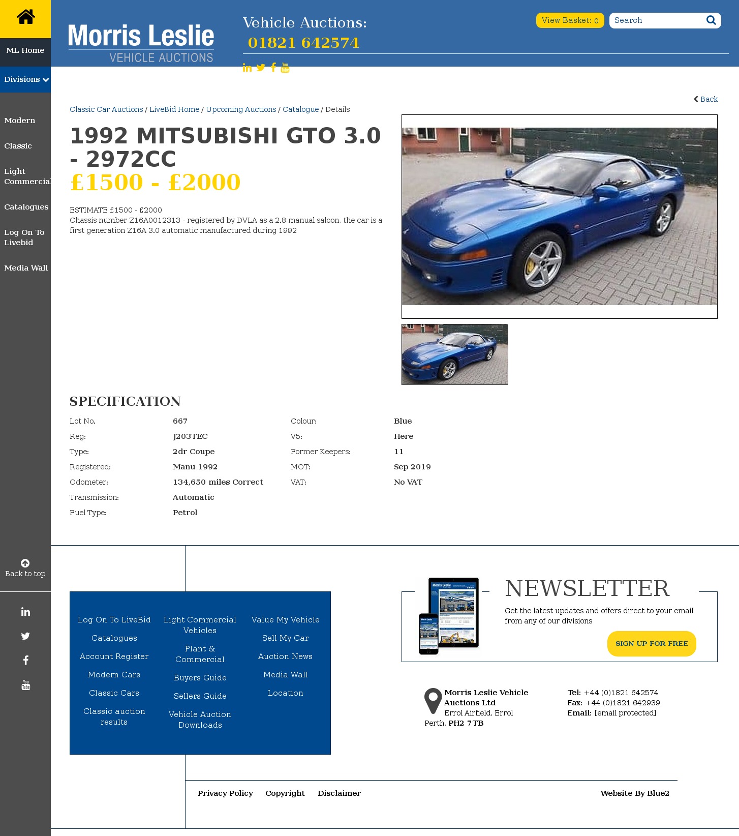Open LinkedIn icon in the sidebar
The height and width of the screenshot is (836, 739).
(x=25, y=612)
